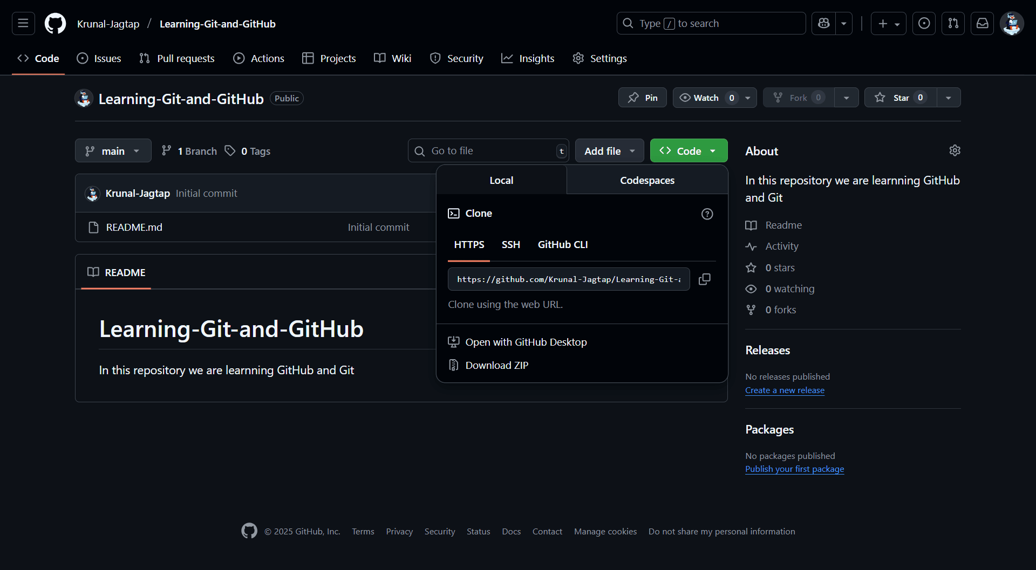The height and width of the screenshot is (570, 1036).
Task: Pin this repository with the Pin button
Action: (643, 98)
